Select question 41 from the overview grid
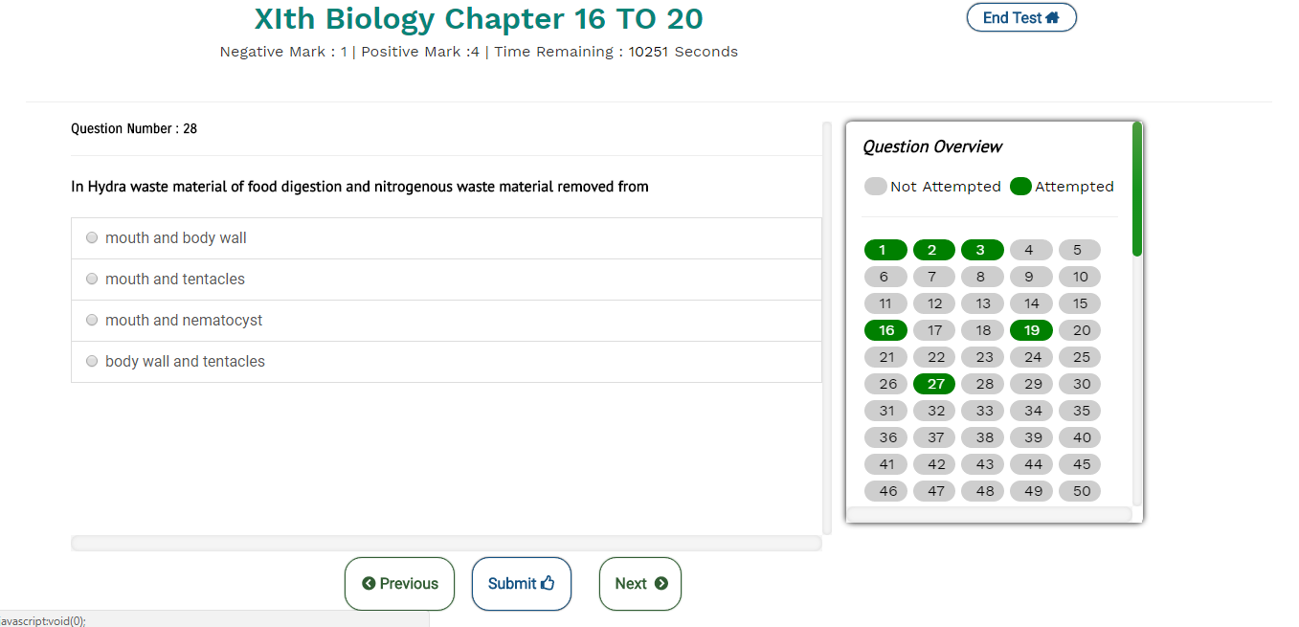The image size is (1299, 627). tap(885, 464)
